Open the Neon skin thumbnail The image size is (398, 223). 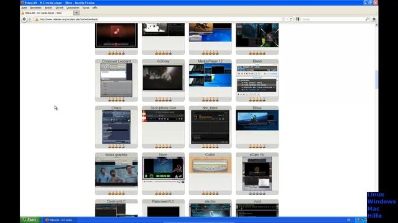[163, 170]
